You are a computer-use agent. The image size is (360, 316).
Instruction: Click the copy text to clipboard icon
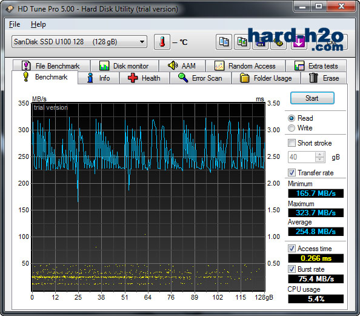click(x=224, y=42)
